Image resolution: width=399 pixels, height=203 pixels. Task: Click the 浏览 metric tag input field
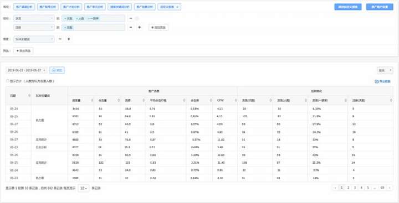point(94,18)
